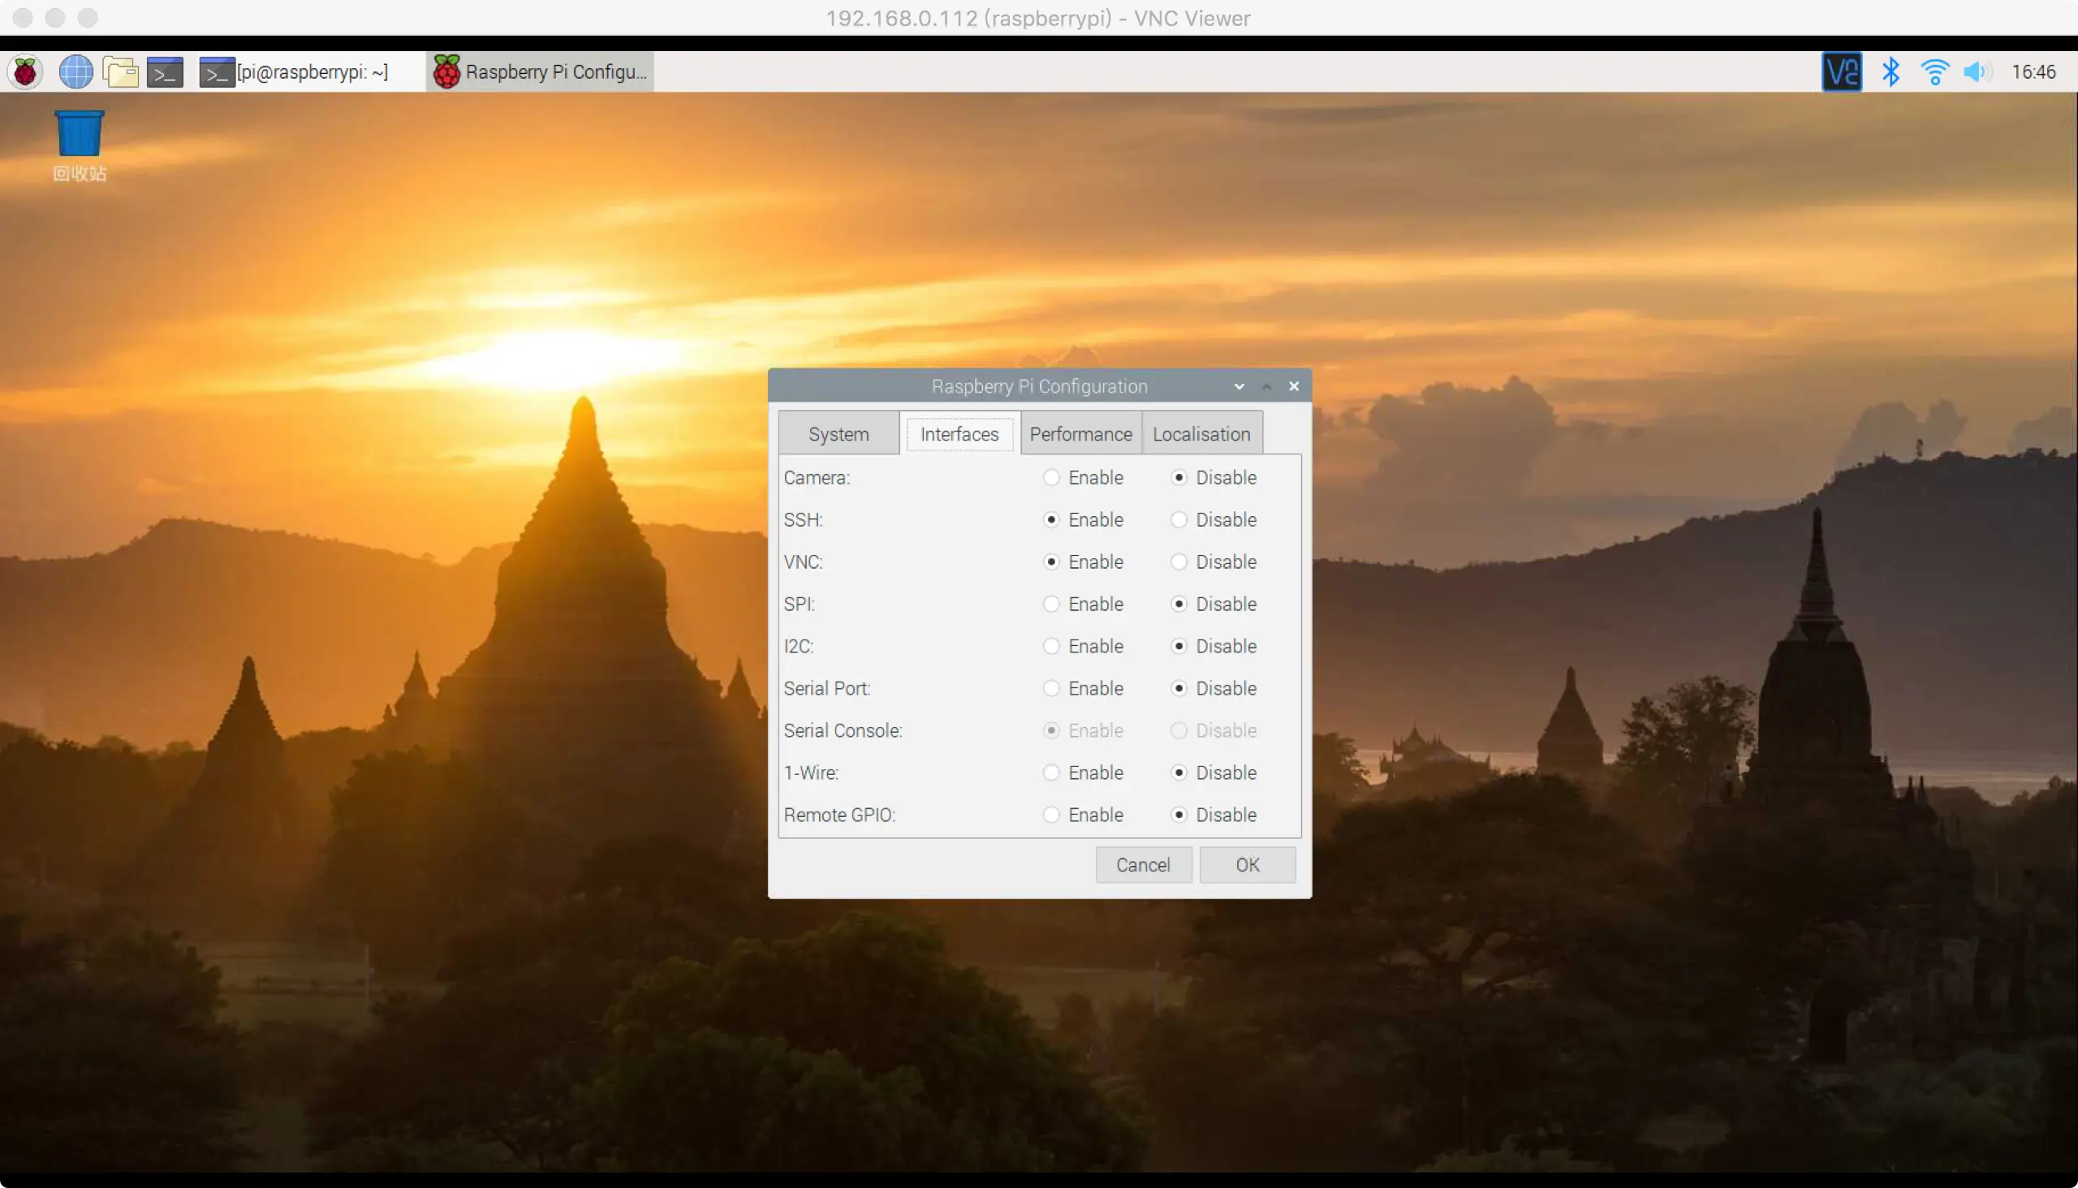Switch to the System tab
The height and width of the screenshot is (1188, 2078).
(839, 434)
